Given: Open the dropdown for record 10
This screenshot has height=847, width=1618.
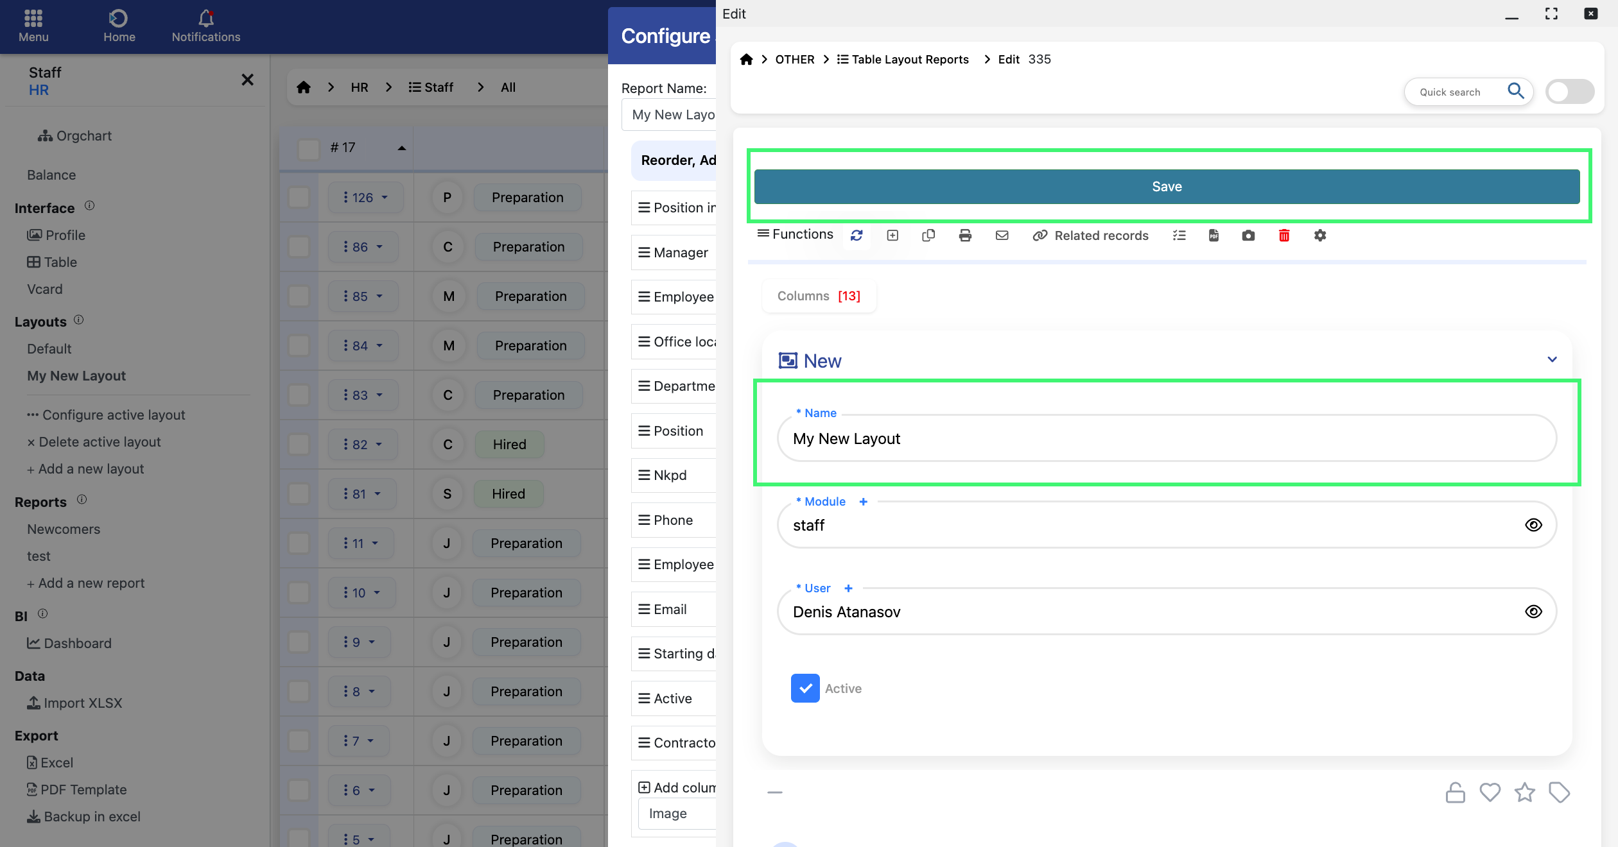Looking at the screenshot, I should pyautogui.click(x=362, y=593).
